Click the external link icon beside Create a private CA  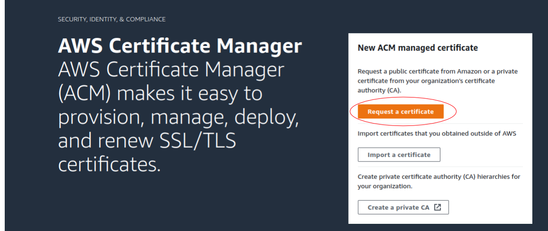click(437, 207)
